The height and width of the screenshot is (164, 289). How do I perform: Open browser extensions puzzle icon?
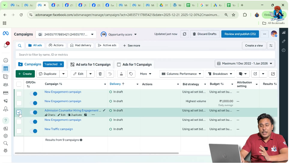245,15
